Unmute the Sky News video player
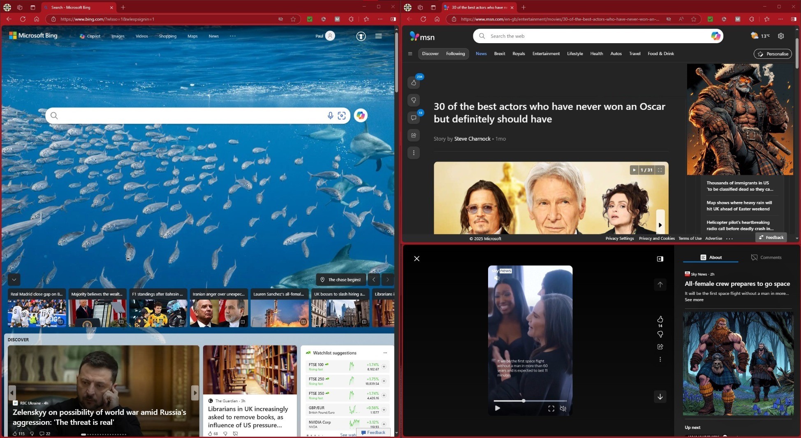This screenshot has width=801, height=438. (563, 408)
